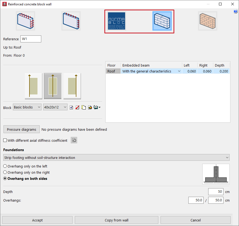Click the Pressure diagrams button
The width and height of the screenshot is (239, 226).
(21, 129)
